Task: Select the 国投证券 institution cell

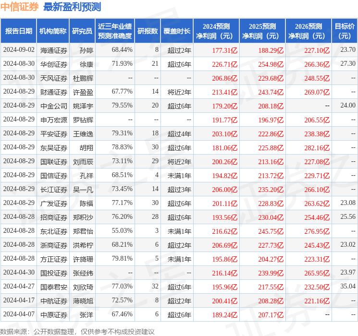Action: pyautogui.click(x=54, y=273)
